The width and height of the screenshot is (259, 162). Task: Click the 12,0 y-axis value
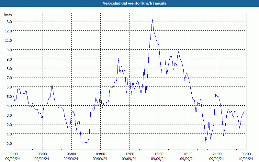[9, 31]
